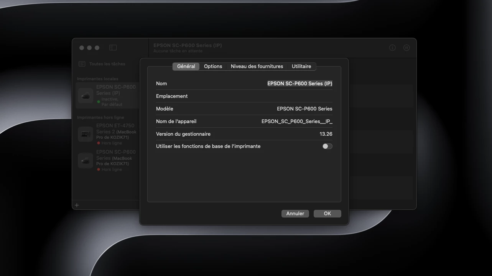The width and height of the screenshot is (492, 276).
Task: Confirm with the OK button
Action: click(x=327, y=213)
